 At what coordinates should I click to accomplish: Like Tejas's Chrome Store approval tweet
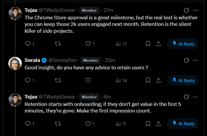coord(88,44)
